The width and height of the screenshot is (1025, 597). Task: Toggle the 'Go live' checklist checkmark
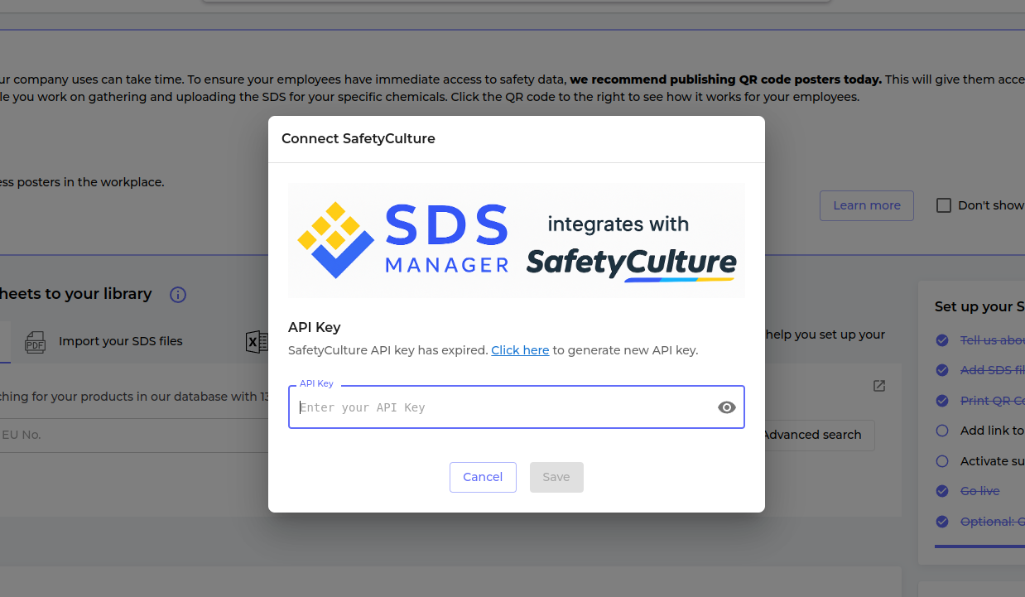[x=942, y=491]
